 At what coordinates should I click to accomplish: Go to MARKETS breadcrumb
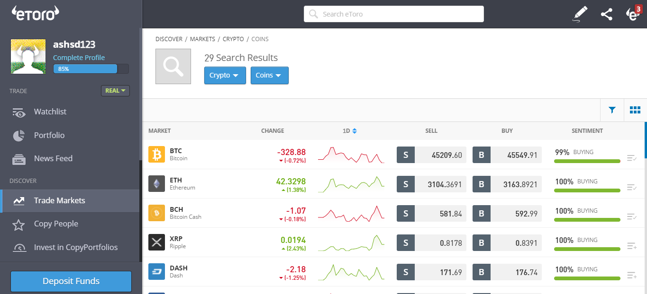(x=202, y=39)
